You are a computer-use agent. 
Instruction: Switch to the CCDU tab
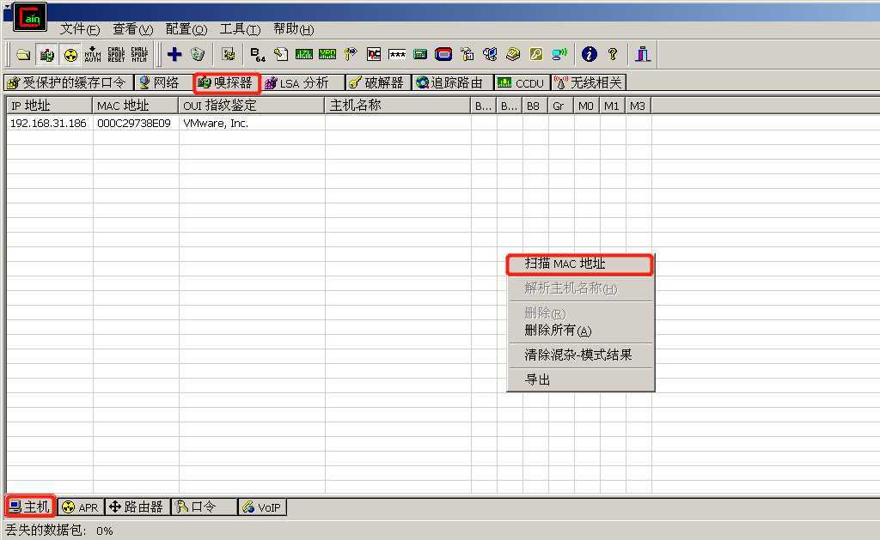[522, 83]
